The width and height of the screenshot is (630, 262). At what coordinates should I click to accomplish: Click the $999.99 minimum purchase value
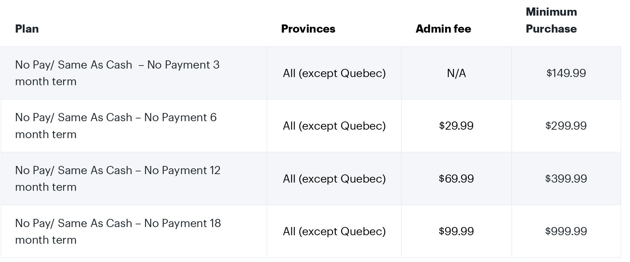[x=566, y=231]
